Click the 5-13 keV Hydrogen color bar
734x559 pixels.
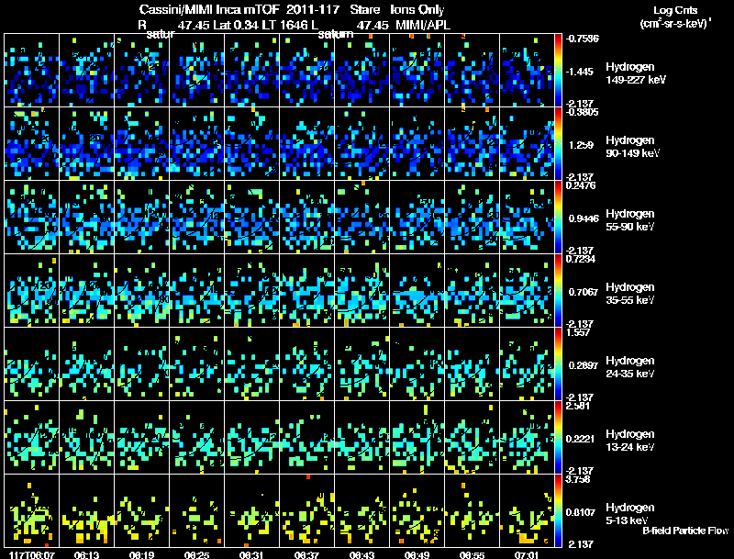[x=559, y=509]
